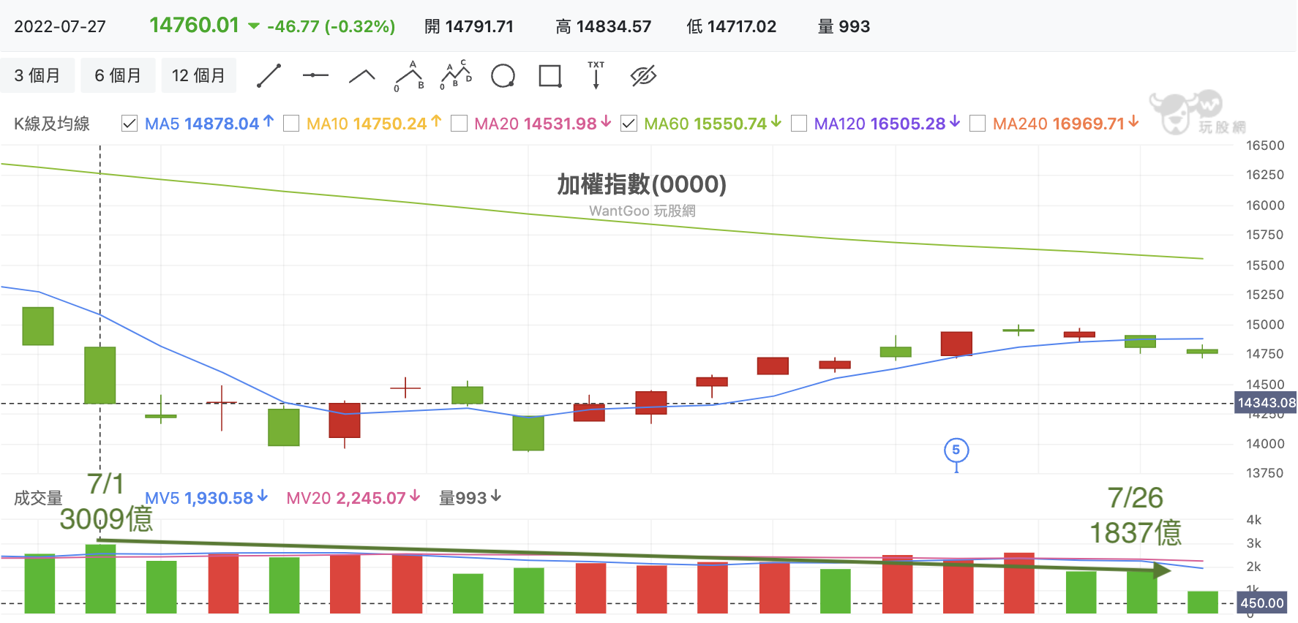This screenshot has height=623, width=1298.
Task: Pick the angle line drawing tool
Action: [x=361, y=76]
